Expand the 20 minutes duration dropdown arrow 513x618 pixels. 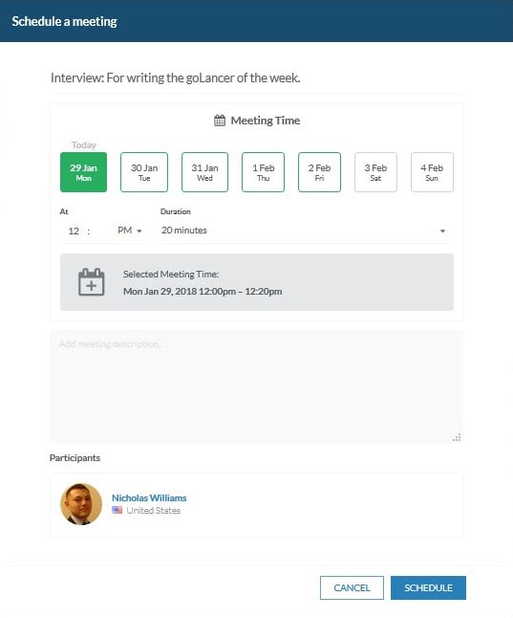(442, 231)
